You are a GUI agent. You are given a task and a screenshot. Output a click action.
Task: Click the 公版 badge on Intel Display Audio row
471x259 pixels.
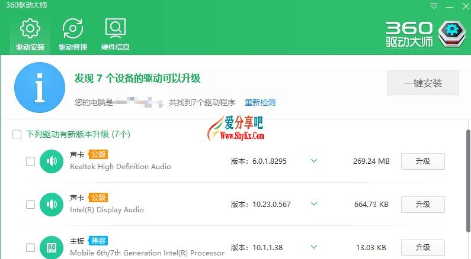(x=98, y=198)
